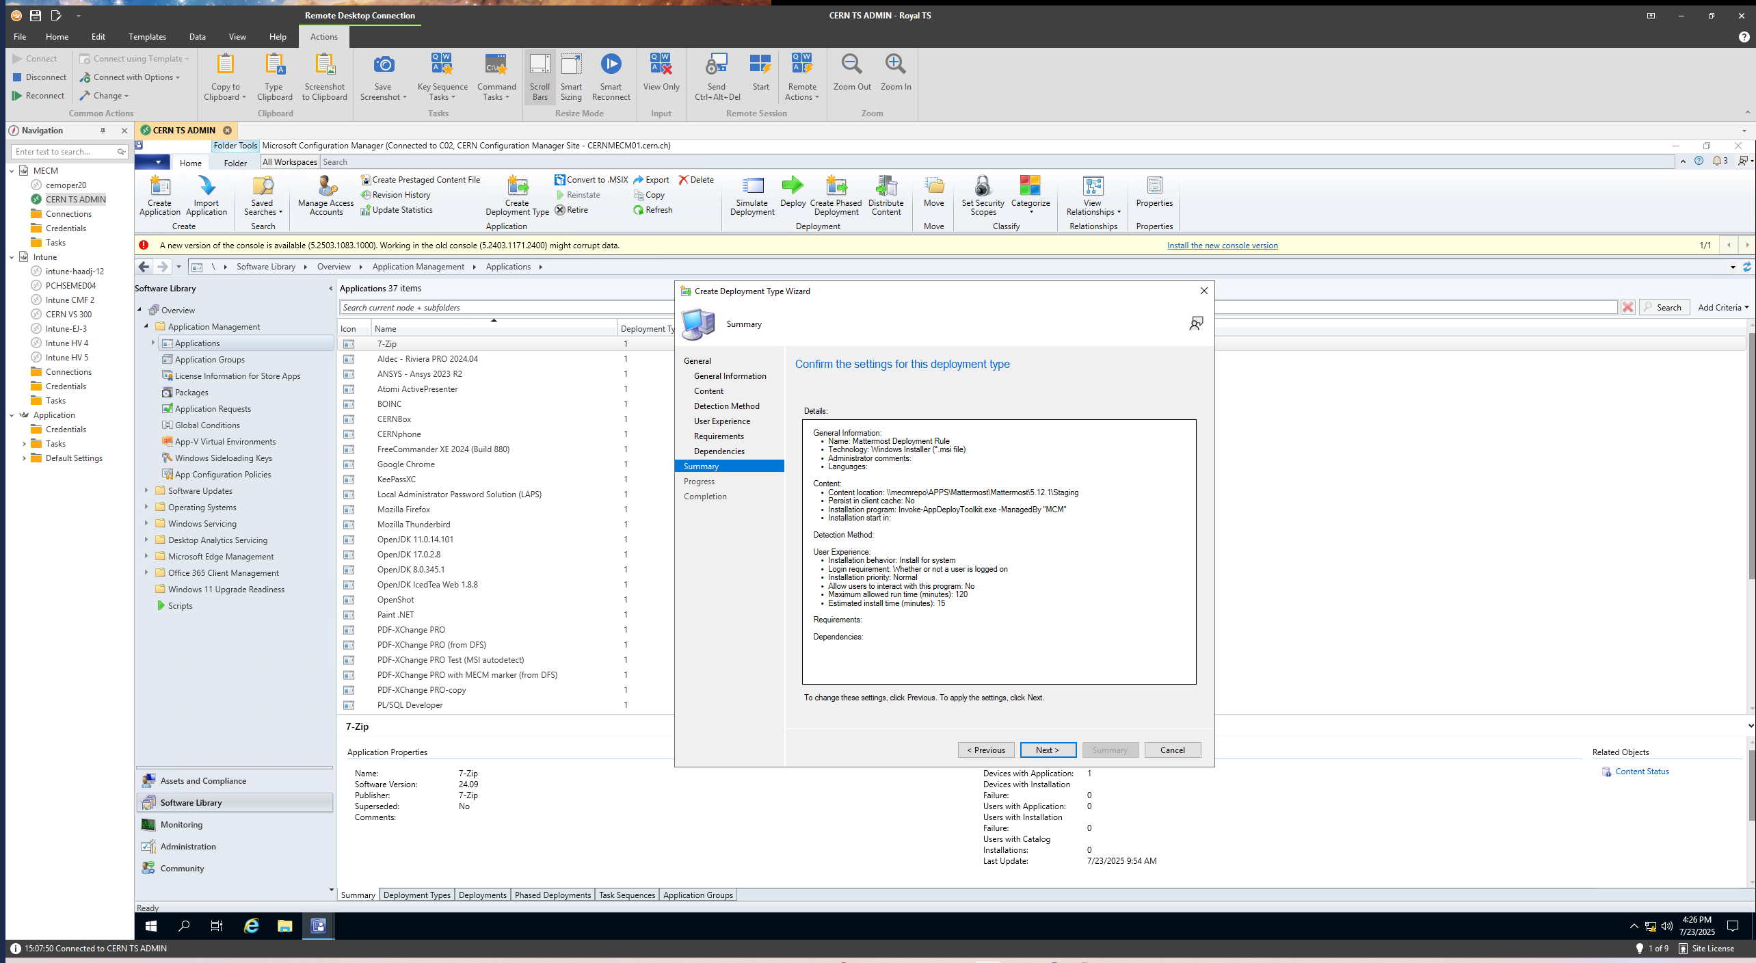Open File Explorer on the taskbar
This screenshot has width=1756, height=963.
[284, 925]
